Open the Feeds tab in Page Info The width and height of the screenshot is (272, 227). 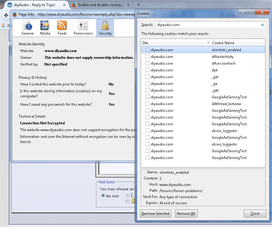(62, 28)
